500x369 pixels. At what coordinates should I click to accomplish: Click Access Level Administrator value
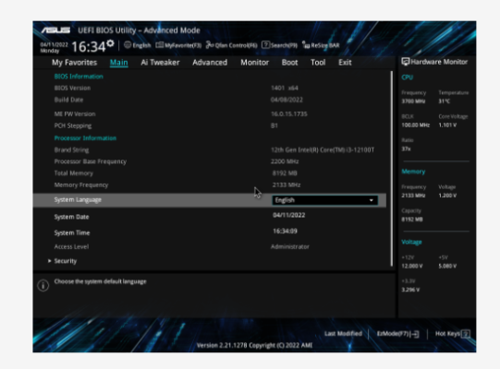point(290,246)
